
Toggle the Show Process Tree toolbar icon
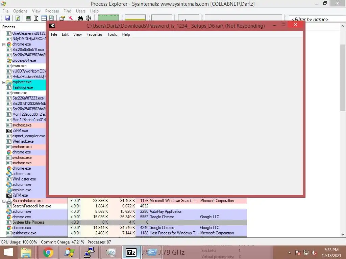pyautogui.click(x=36, y=18)
